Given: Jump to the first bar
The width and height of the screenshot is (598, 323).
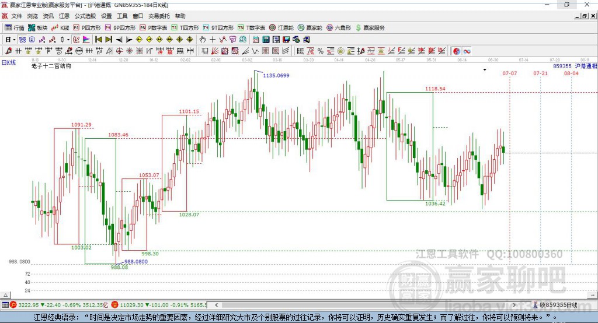Looking at the screenshot, I should [98, 40].
